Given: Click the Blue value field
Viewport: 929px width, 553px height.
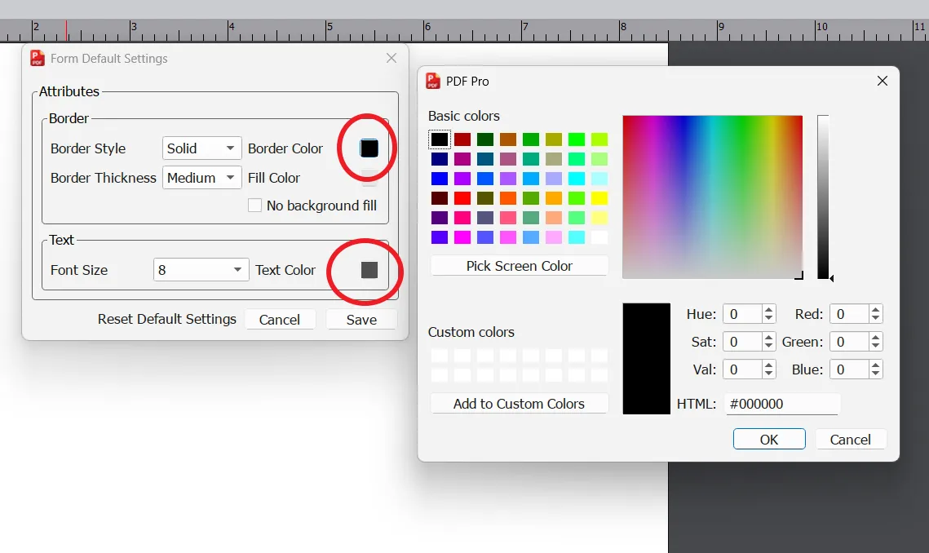Looking at the screenshot, I should [x=849, y=369].
